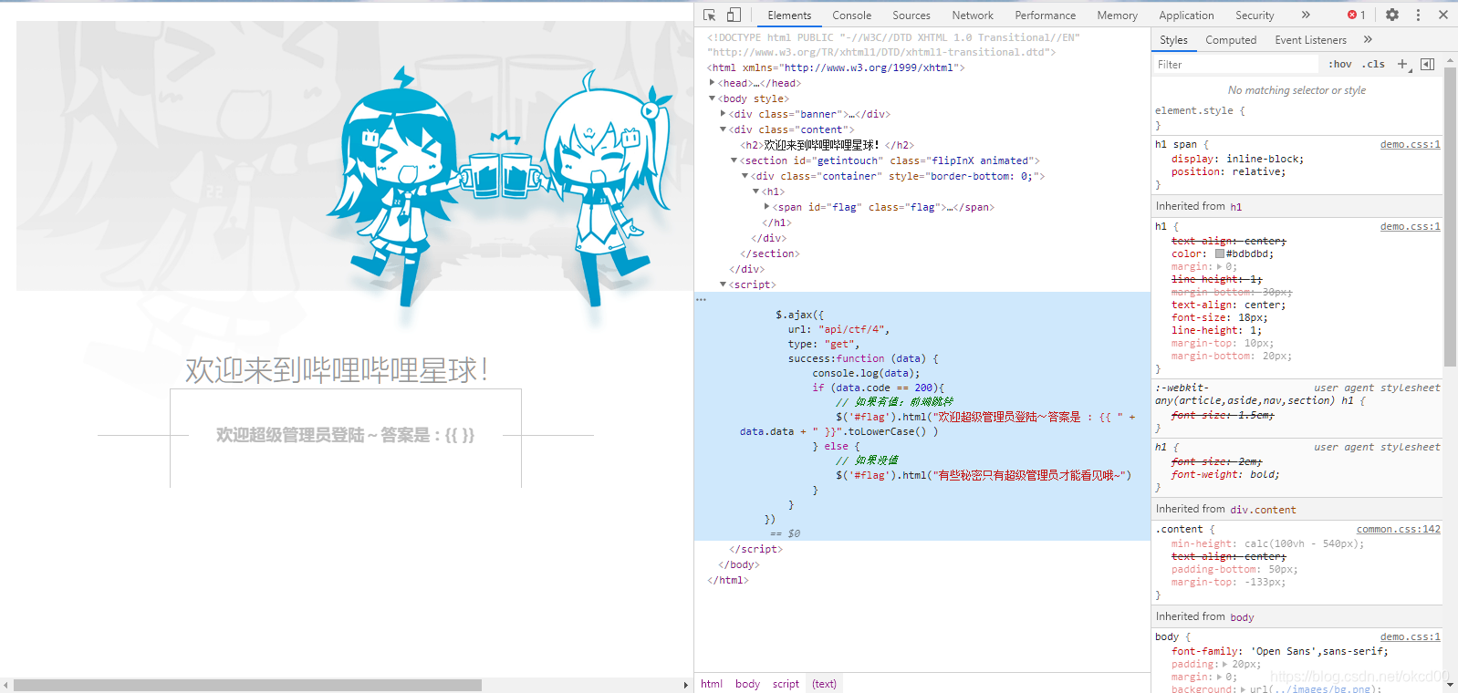Viewport: 1458px width, 693px height.
Task: Toggle the :hov element state button
Action: pyautogui.click(x=1339, y=64)
